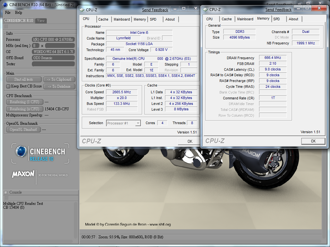Click the Core Speed value 2665.5 MHz
Screen dimensions: 330x247
tap(121, 92)
